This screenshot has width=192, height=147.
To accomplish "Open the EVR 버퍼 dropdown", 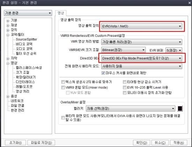I will [174, 50].
